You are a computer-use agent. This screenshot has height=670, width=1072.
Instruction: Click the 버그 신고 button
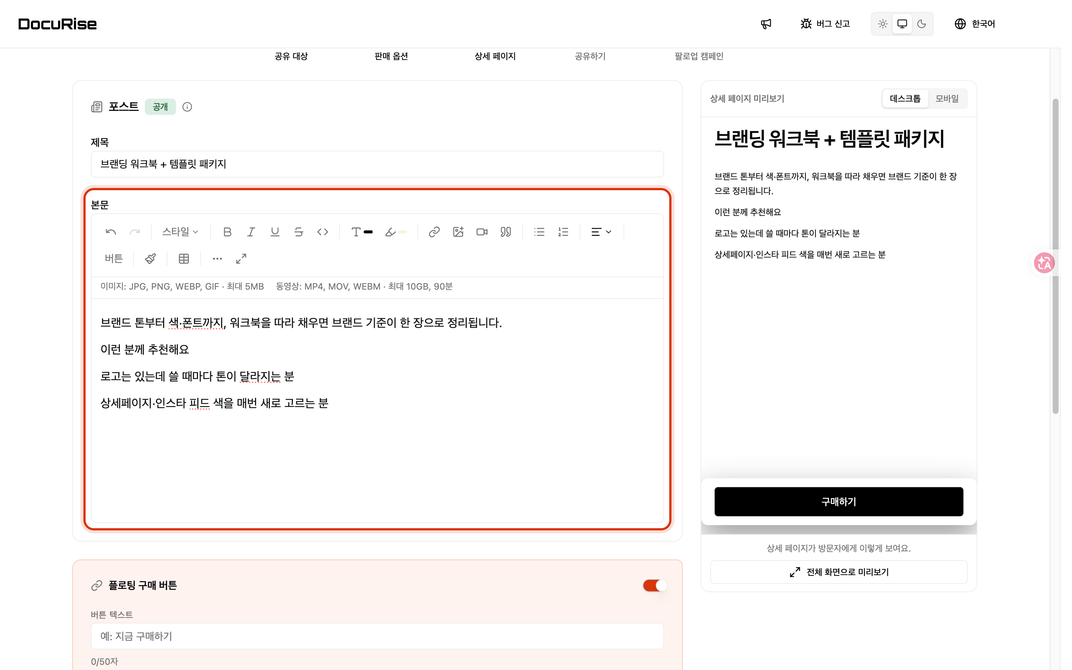click(825, 24)
